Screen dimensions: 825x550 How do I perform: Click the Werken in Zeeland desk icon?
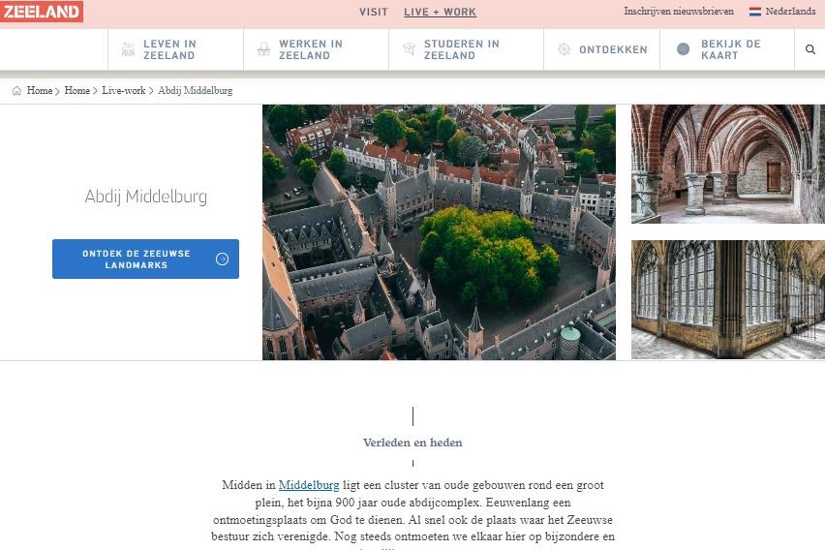[x=264, y=49]
